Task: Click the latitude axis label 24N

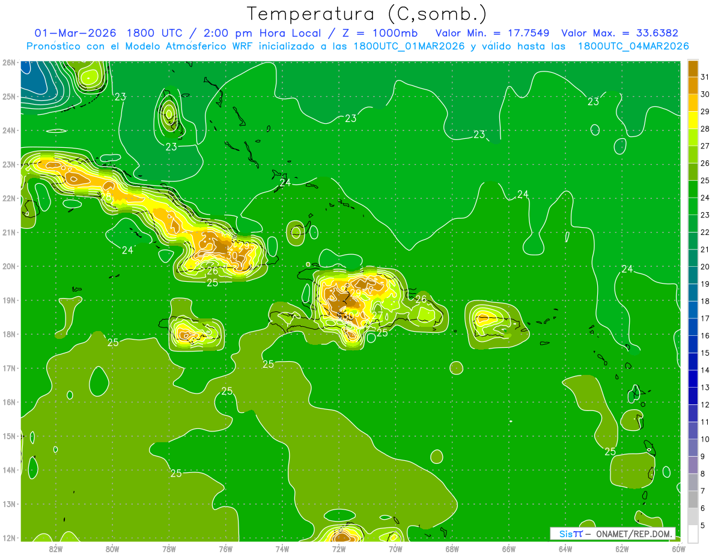Action: pyautogui.click(x=9, y=130)
